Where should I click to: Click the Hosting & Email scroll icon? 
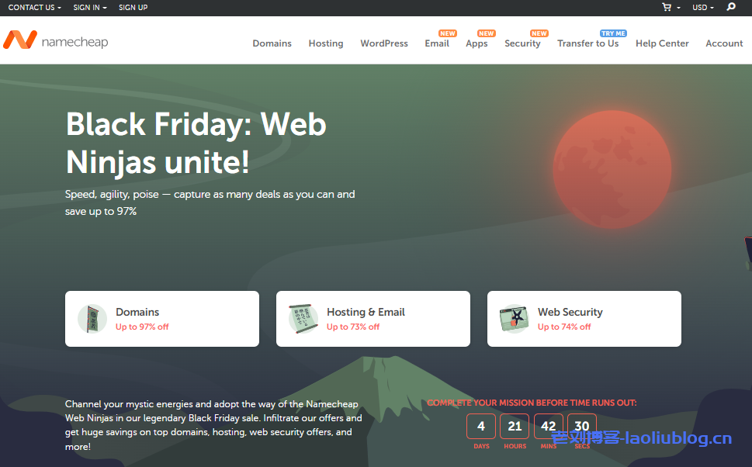(303, 319)
